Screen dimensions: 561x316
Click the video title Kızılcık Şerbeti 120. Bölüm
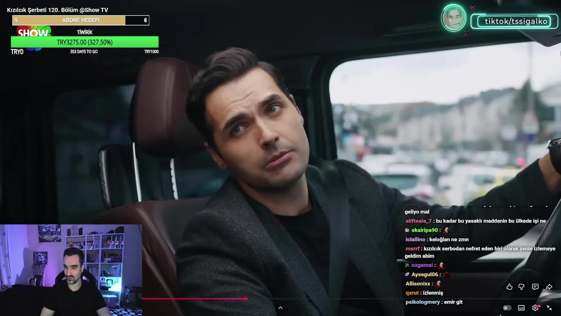point(57,10)
